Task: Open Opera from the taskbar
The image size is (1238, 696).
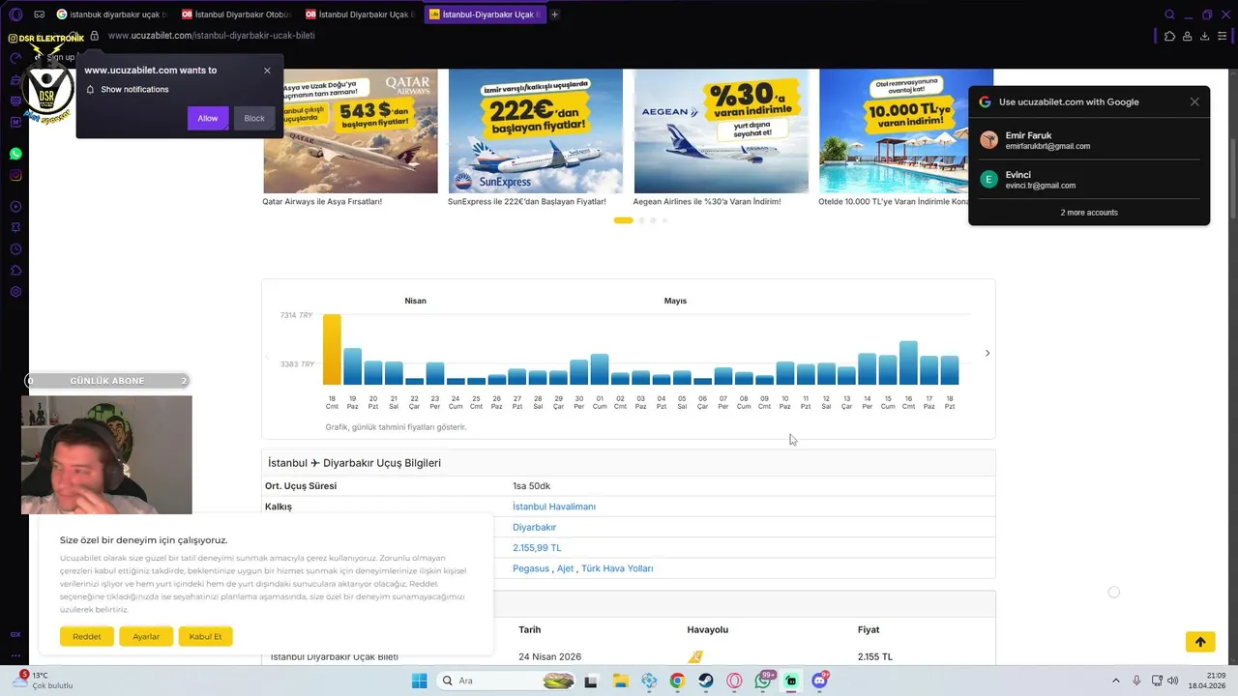Action: click(x=734, y=681)
